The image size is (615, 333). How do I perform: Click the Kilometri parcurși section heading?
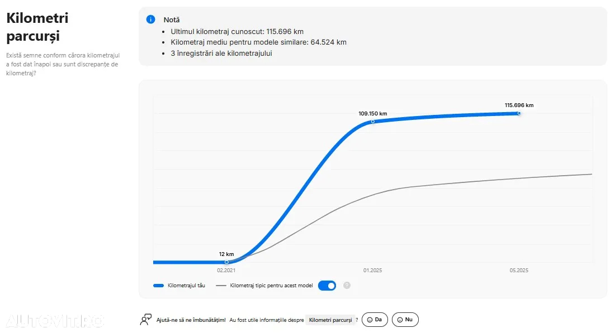click(37, 27)
